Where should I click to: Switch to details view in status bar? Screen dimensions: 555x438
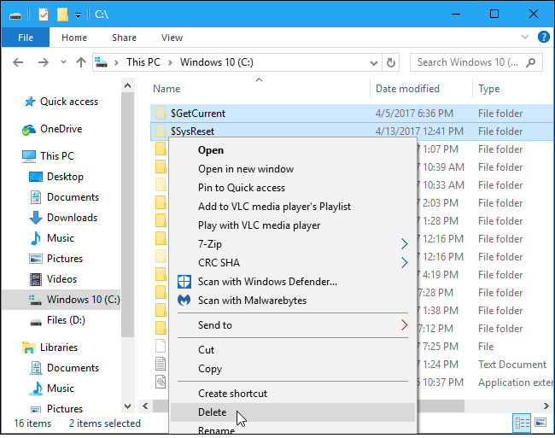coord(521,423)
